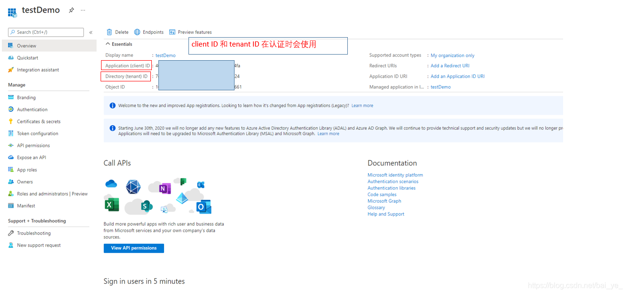The image size is (627, 294).
Task: Open Authentication libraries link
Action: point(392,188)
